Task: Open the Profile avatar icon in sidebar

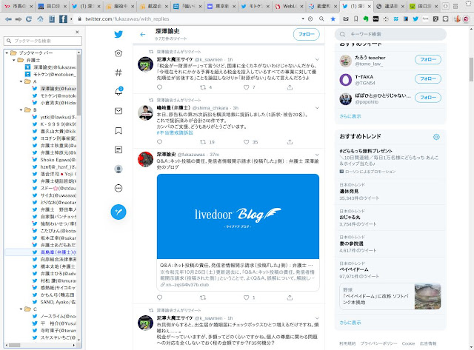Action: (x=118, y=169)
